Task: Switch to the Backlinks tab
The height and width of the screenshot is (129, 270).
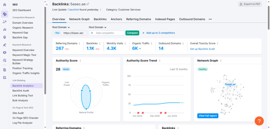Action: pyautogui.click(x=100, y=19)
